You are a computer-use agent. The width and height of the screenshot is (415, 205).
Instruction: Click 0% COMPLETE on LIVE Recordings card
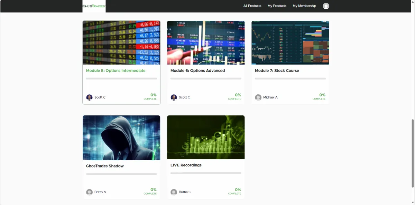[234, 192]
